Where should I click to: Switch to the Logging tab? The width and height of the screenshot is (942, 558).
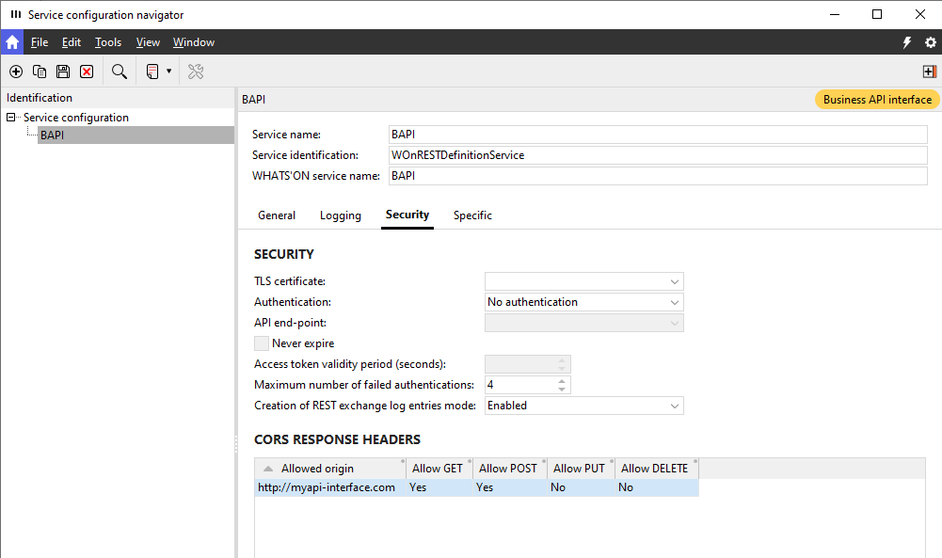pyautogui.click(x=340, y=215)
